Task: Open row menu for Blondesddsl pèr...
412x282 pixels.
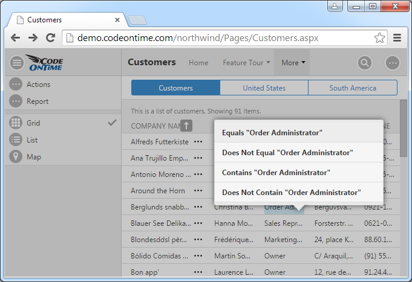Action: [198, 240]
